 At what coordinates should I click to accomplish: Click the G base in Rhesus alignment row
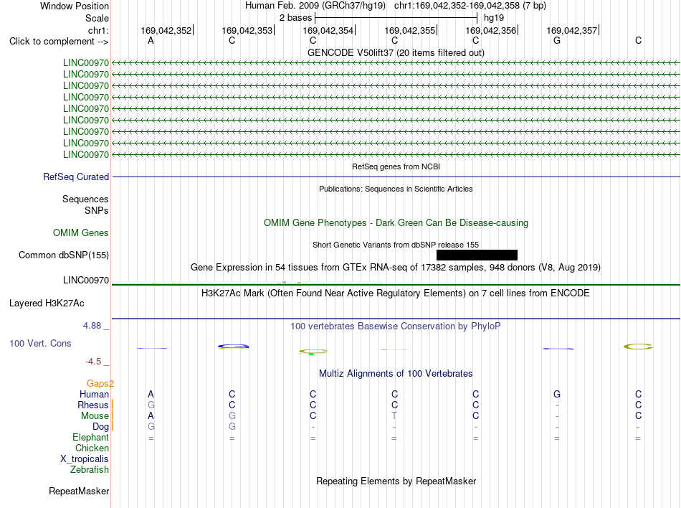(151, 405)
